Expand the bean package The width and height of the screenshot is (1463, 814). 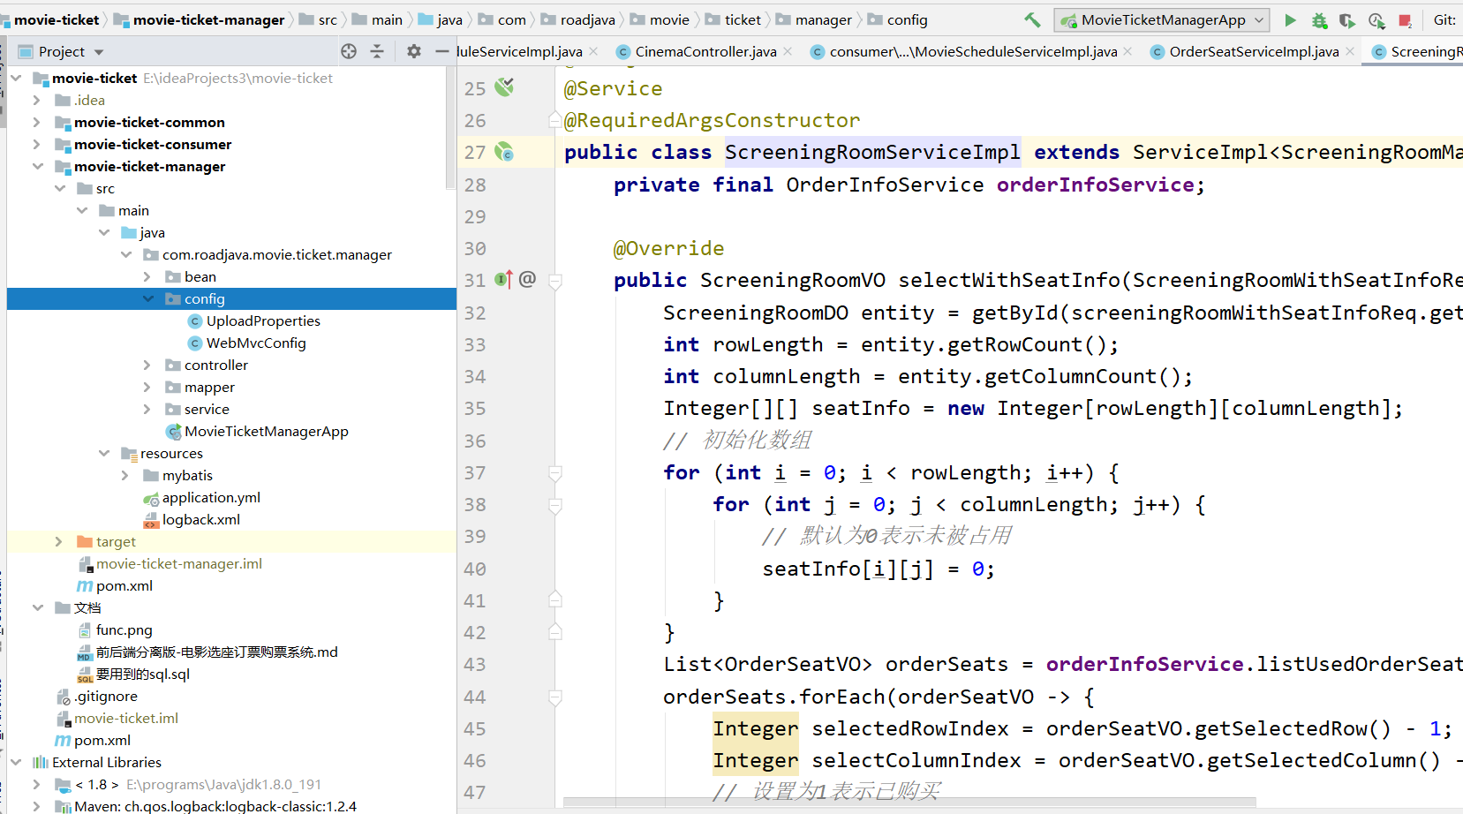click(147, 276)
